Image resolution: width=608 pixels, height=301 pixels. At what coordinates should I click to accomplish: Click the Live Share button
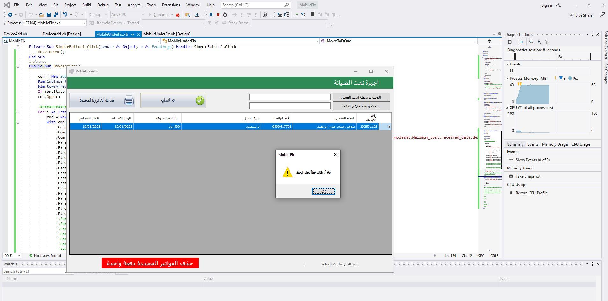coord(581,15)
